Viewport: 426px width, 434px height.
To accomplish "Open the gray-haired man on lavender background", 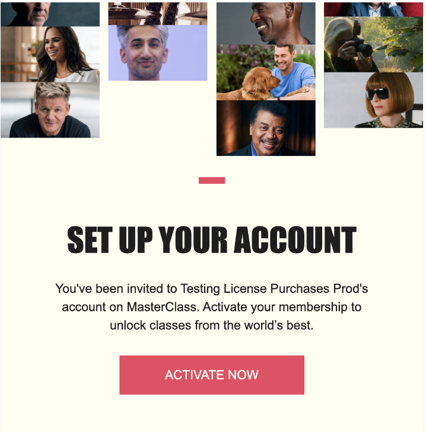I will click(x=158, y=53).
